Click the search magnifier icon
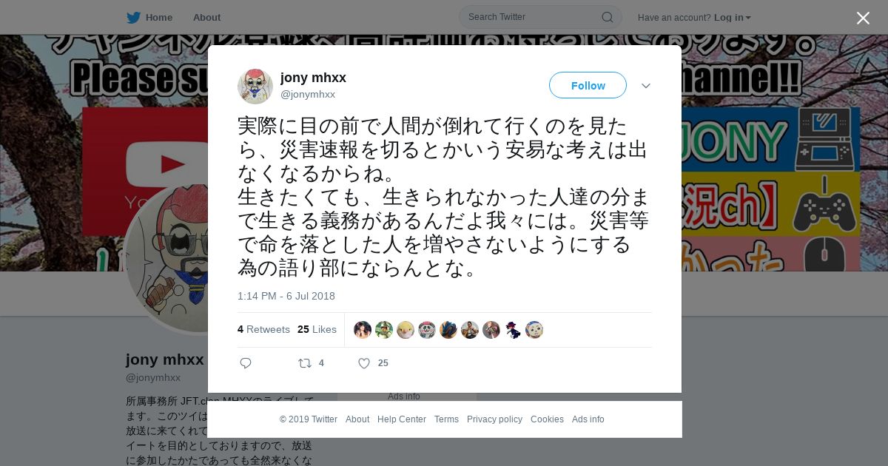The width and height of the screenshot is (888, 466). point(607,17)
